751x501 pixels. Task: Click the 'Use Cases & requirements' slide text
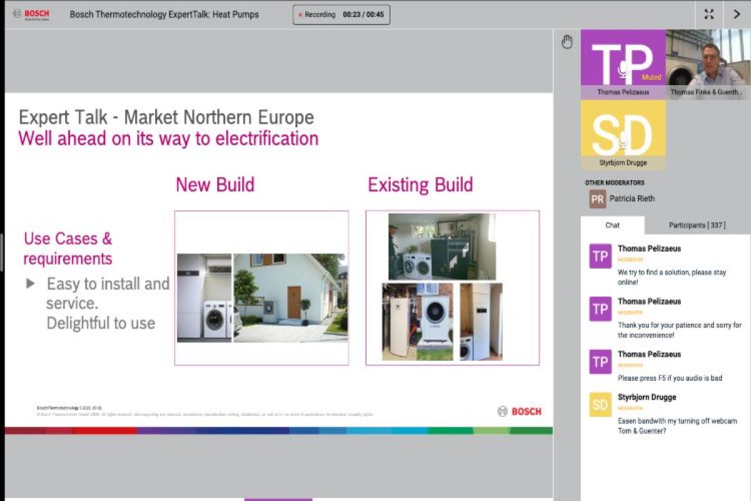coord(68,249)
